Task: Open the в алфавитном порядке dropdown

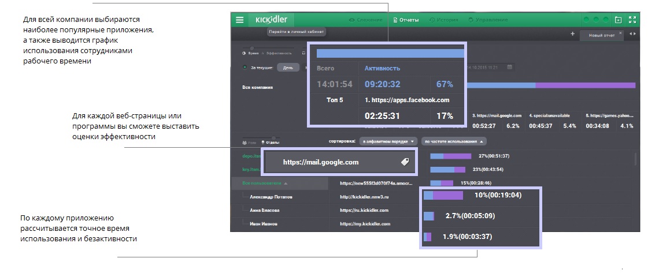Action: pos(389,141)
